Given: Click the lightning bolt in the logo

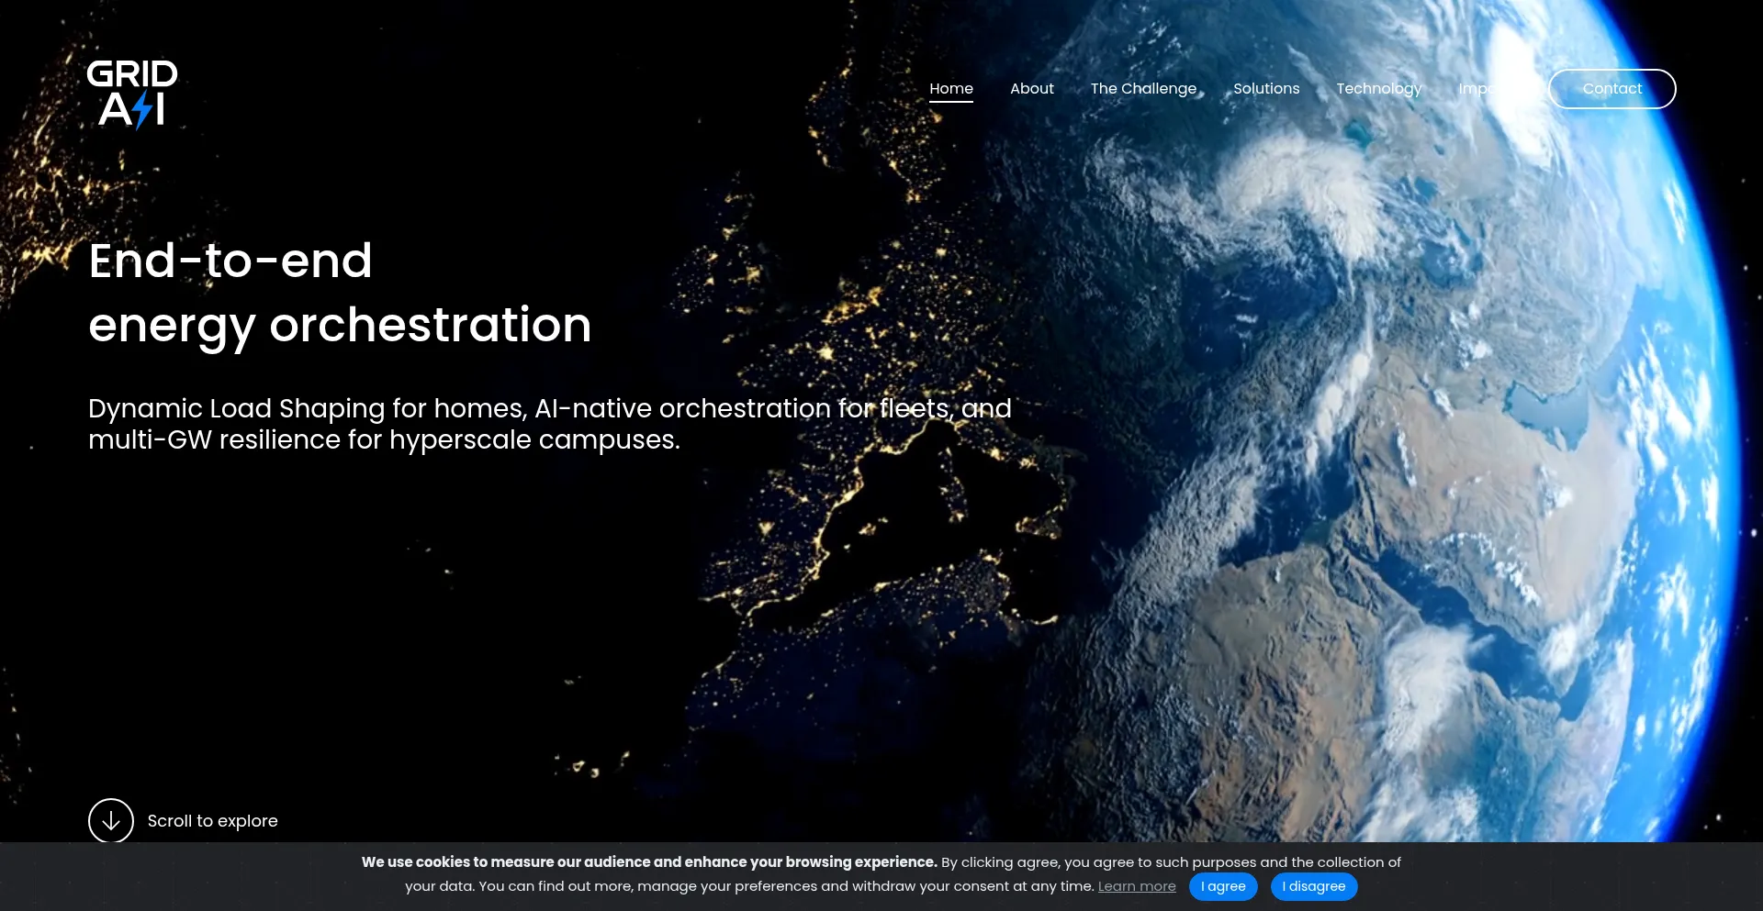Looking at the screenshot, I should (142, 111).
